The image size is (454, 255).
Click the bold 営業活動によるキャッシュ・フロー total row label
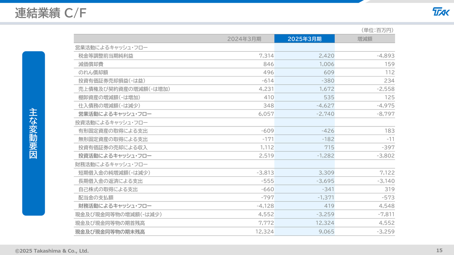point(115,114)
